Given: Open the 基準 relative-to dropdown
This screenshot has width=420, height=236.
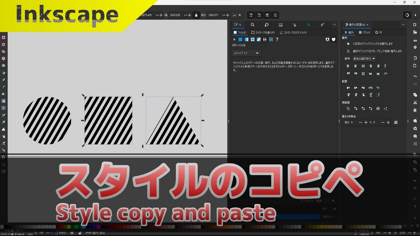Looking at the screenshot, I should 364,58.
